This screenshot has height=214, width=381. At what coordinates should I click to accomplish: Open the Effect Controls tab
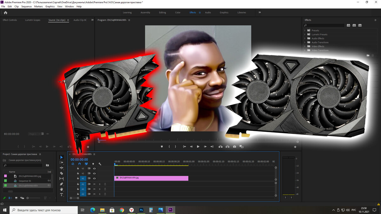(10, 20)
